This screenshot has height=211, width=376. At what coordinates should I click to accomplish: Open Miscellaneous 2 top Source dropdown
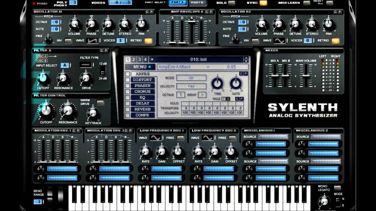tap(326, 137)
